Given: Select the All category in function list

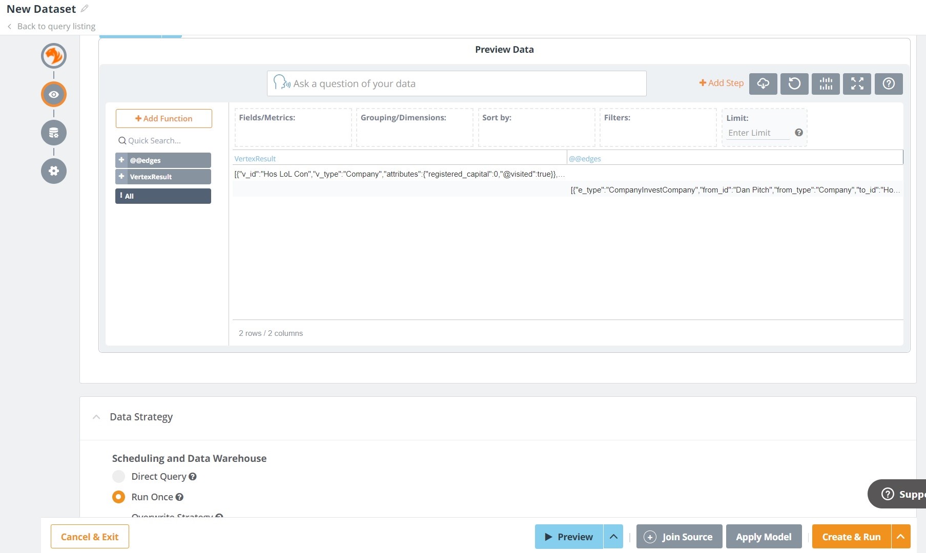Looking at the screenshot, I should click(163, 196).
